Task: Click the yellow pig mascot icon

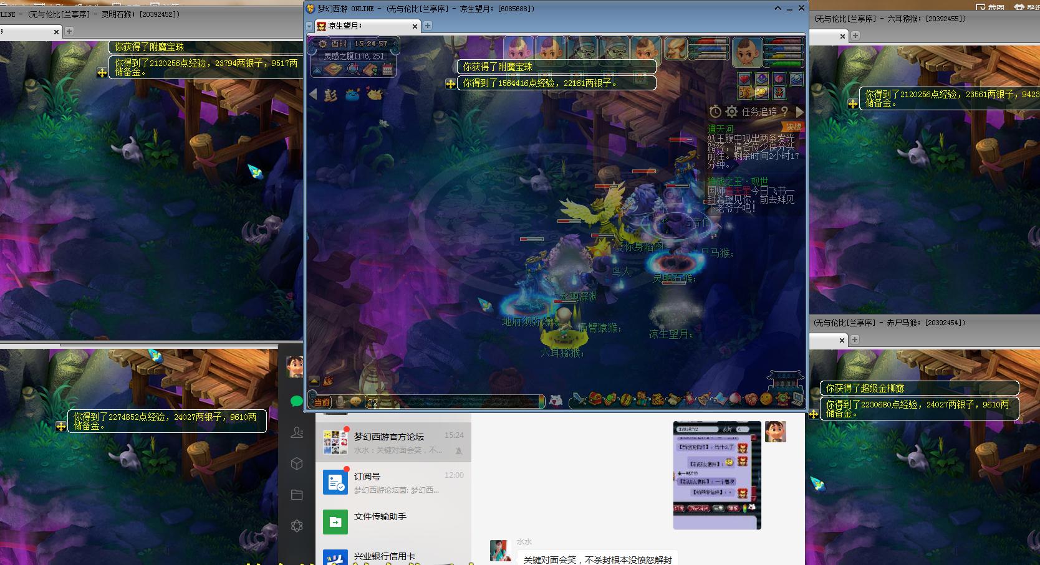Action: tap(375, 94)
